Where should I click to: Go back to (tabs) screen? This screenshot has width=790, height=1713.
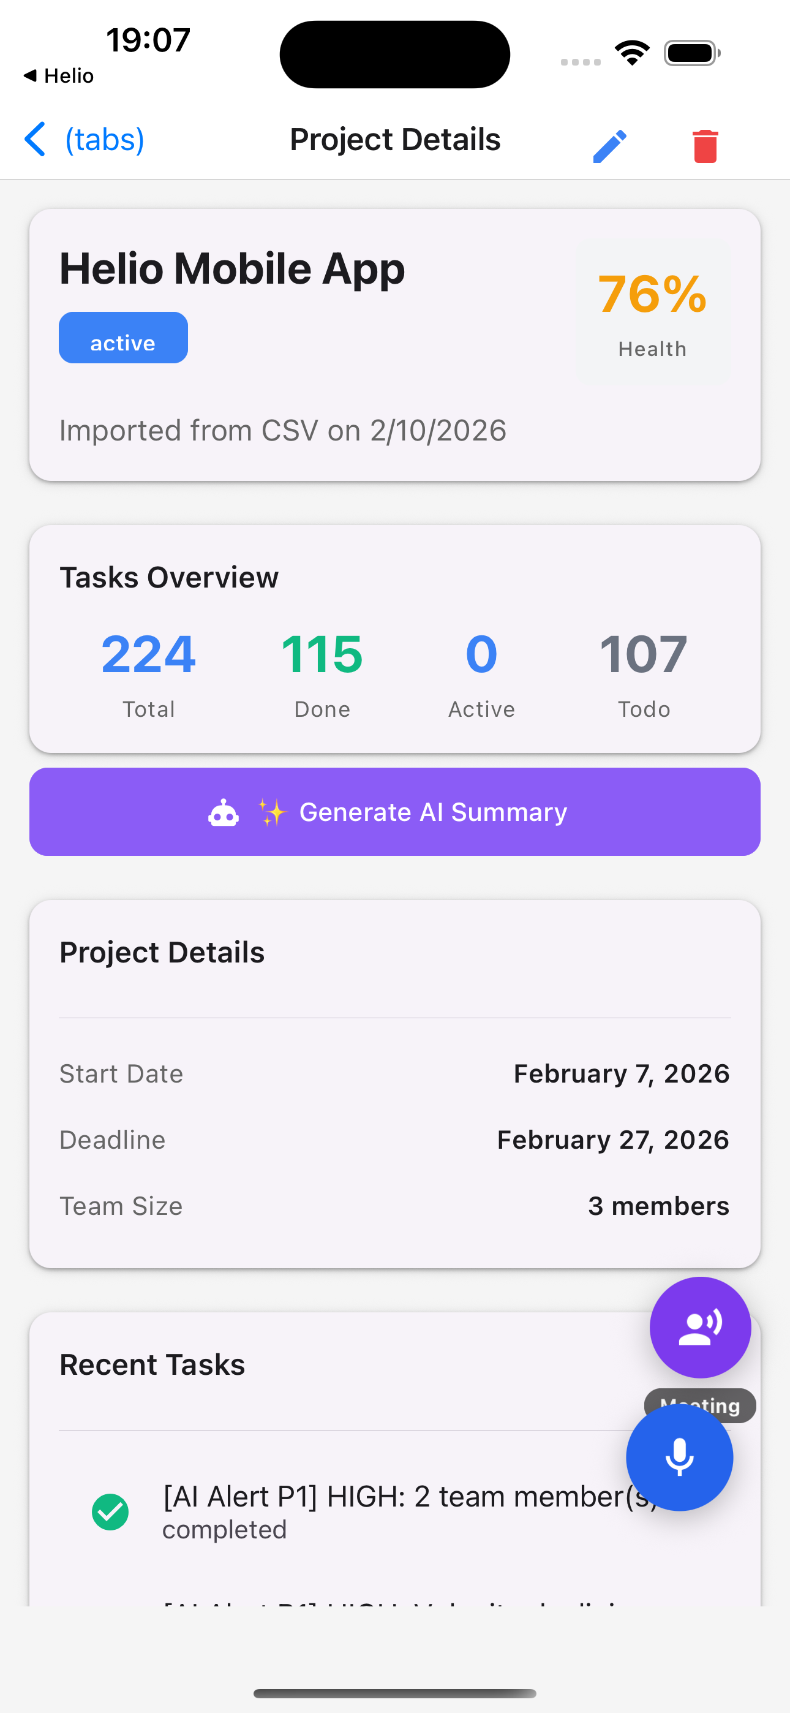pos(104,139)
